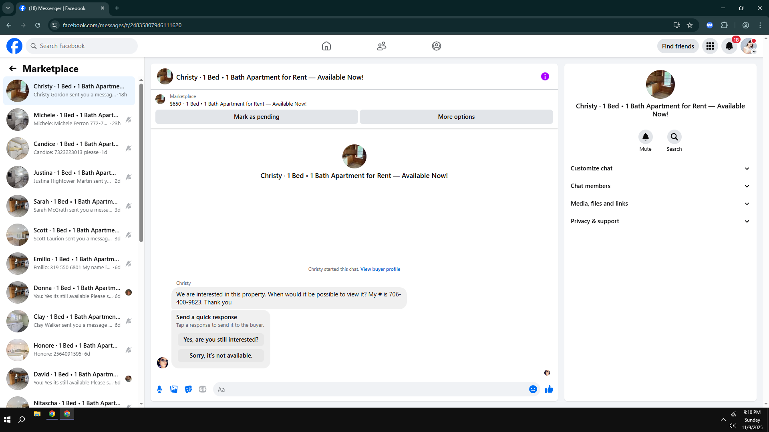The image size is (769, 432).
Task: Expand Customize chat section
Action: click(660, 168)
